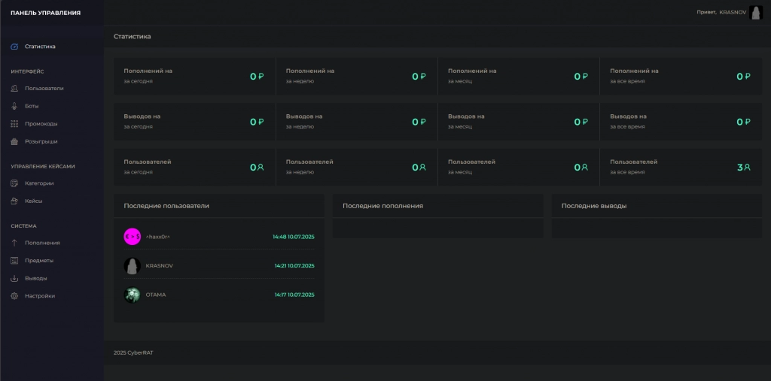Screen dimensions: 771x381
Task: Click the Кейсы sidebar icon
Action: [14, 201]
